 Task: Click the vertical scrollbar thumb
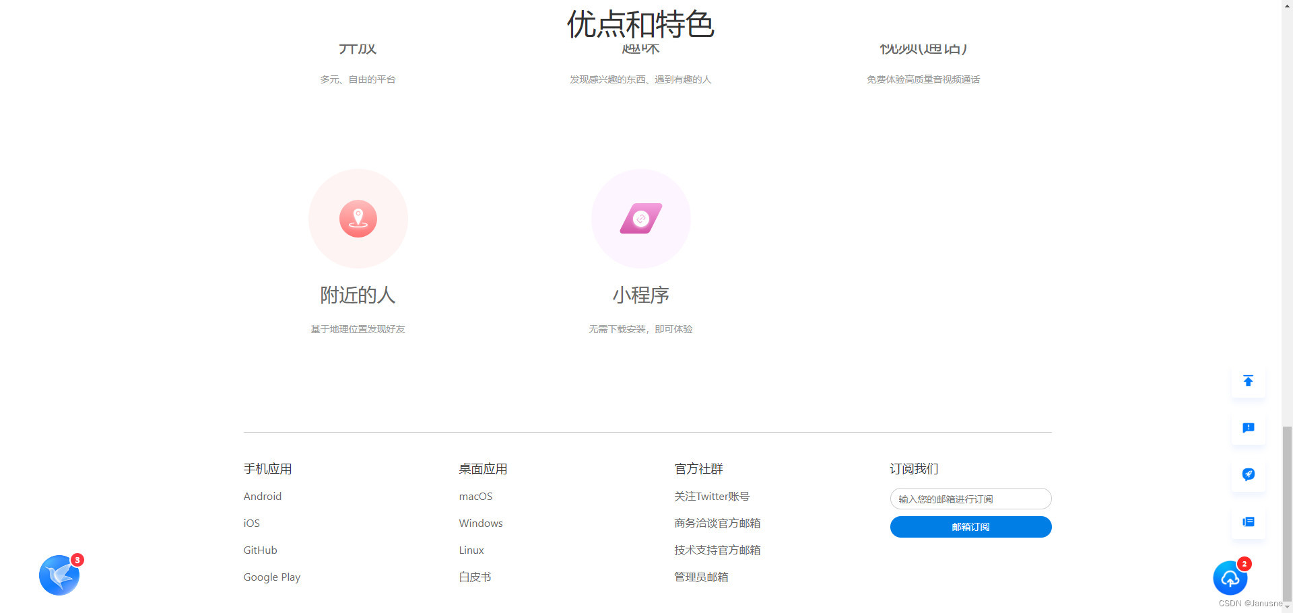(x=1287, y=513)
